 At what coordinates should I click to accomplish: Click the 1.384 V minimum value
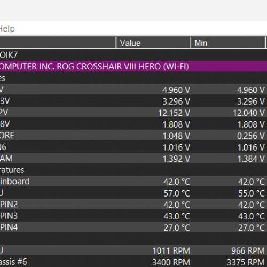point(251,159)
